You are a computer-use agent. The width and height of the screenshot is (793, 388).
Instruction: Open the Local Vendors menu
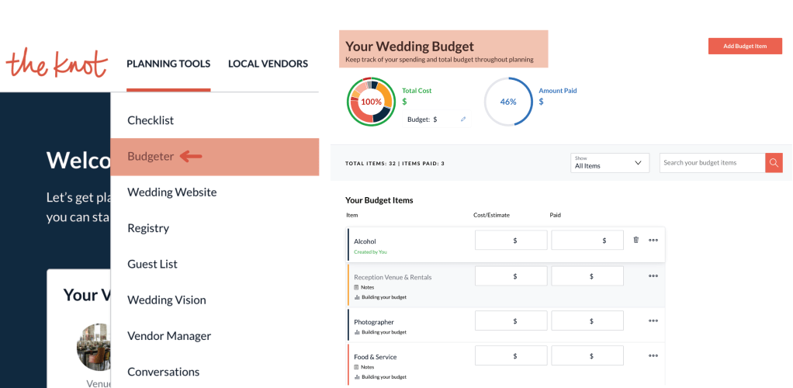coord(268,64)
